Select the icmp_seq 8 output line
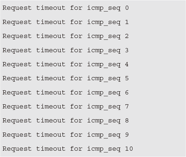 (66, 121)
